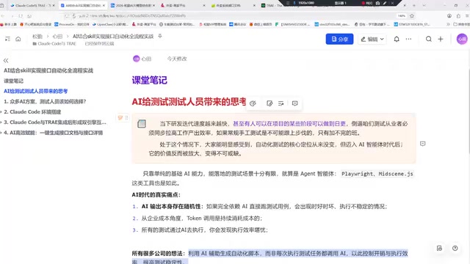Click the text-format icon in heading toolbar
The height and width of the screenshot is (264, 470).
coord(281,103)
